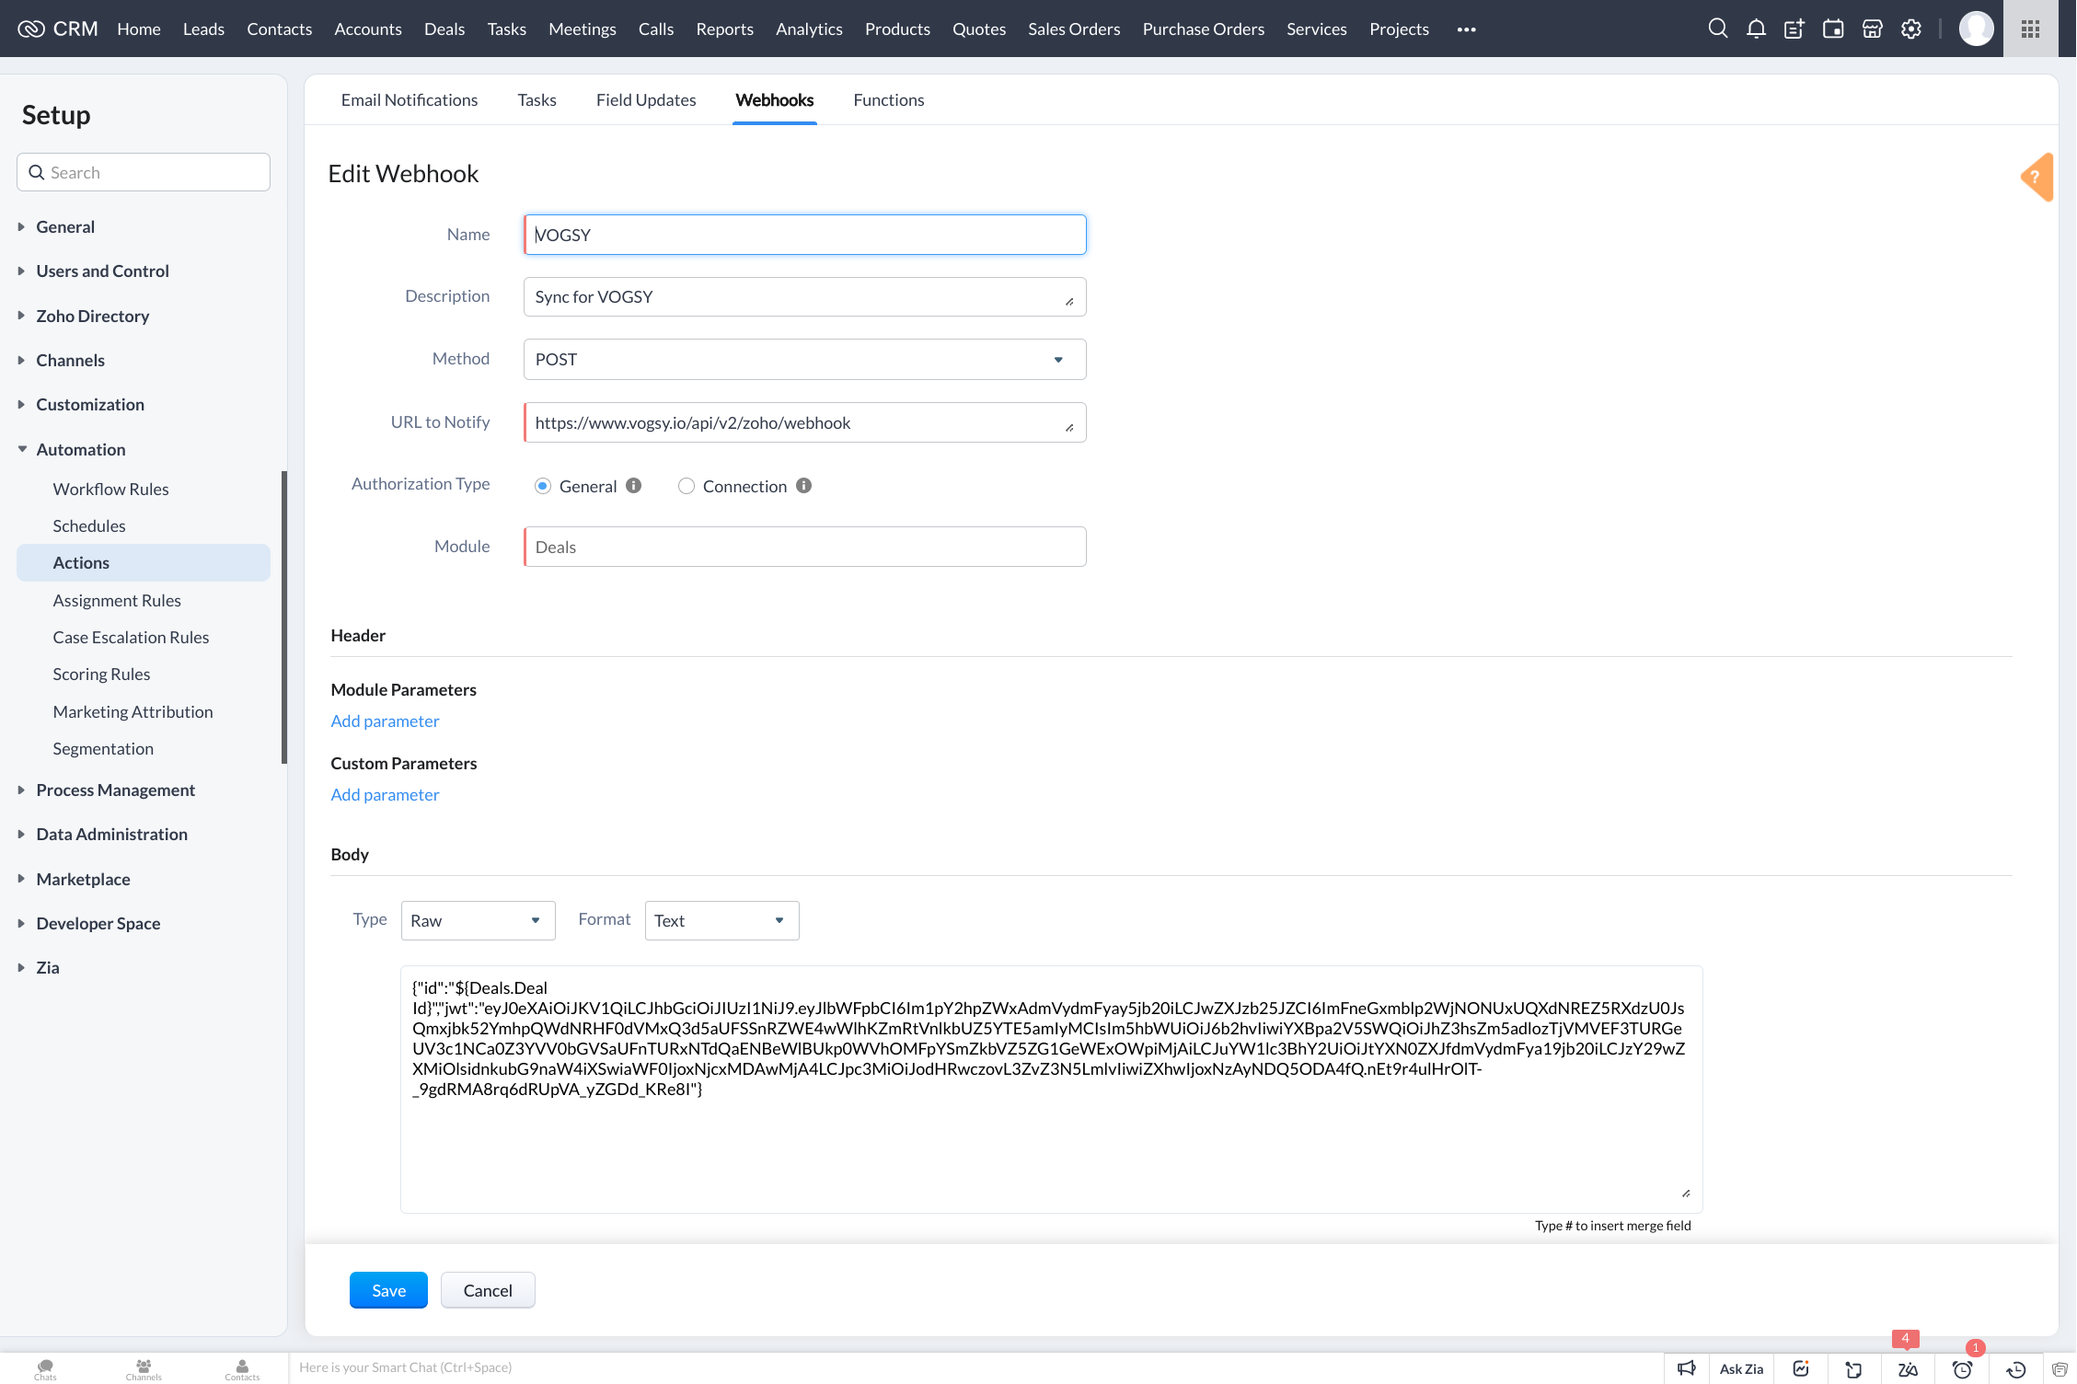The height and width of the screenshot is (1384, 2077).
Task: Open the Channels icon in bottom bar
Action: click(144, 1369)
